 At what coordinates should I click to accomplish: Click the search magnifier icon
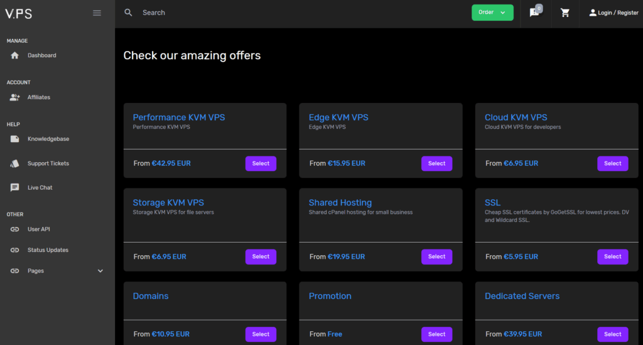128,13
